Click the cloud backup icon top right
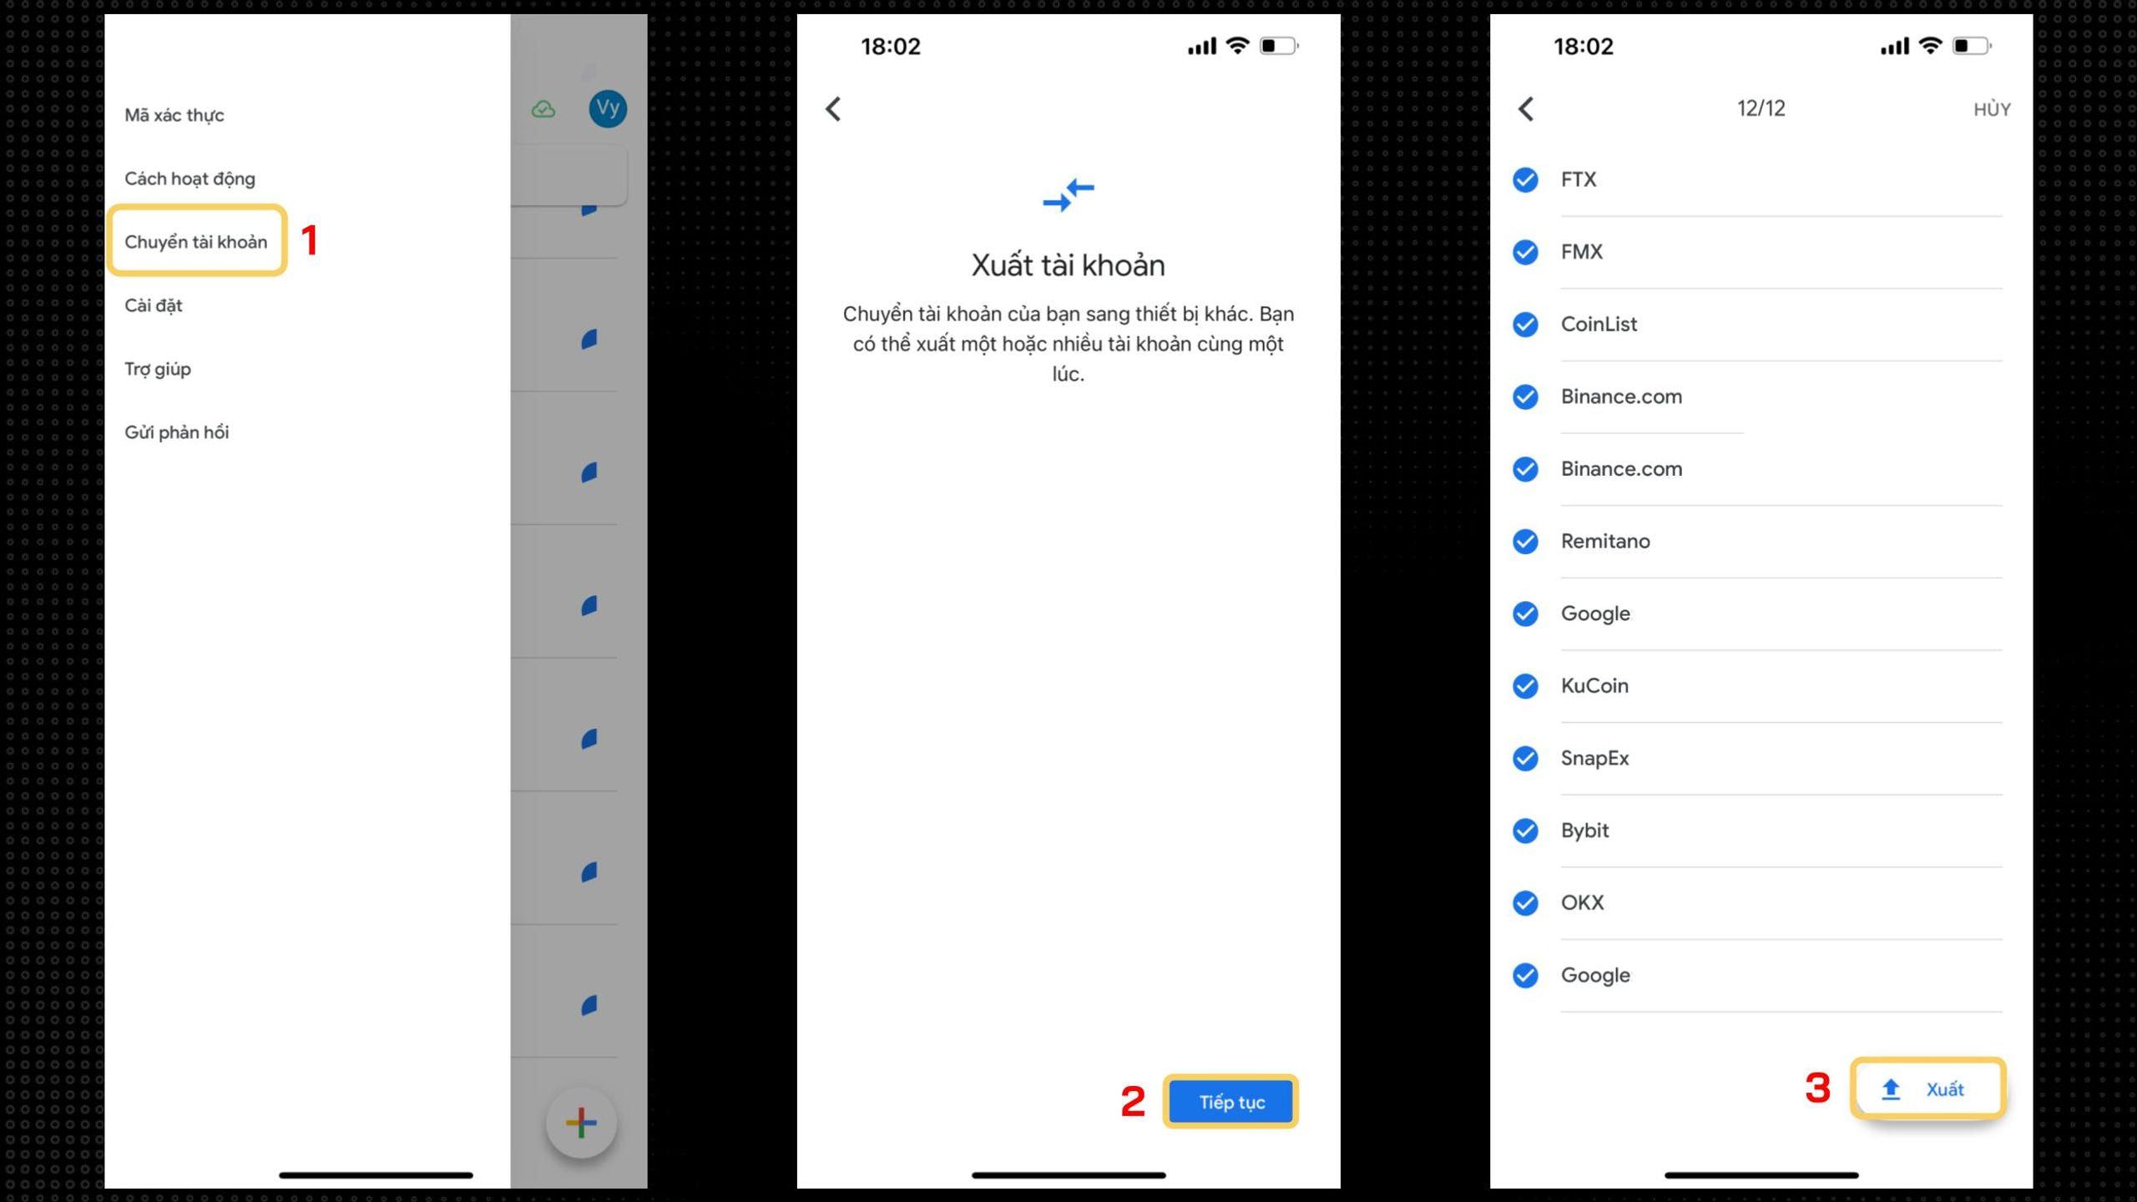This screenshot has width=2137, height=1202. (x=544, y=107)
